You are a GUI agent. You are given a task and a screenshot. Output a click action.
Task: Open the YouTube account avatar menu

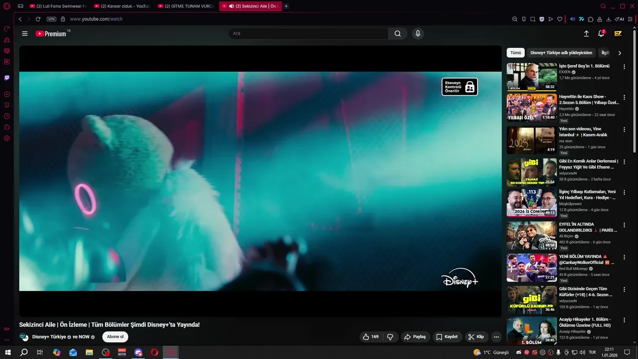[618, 33]
